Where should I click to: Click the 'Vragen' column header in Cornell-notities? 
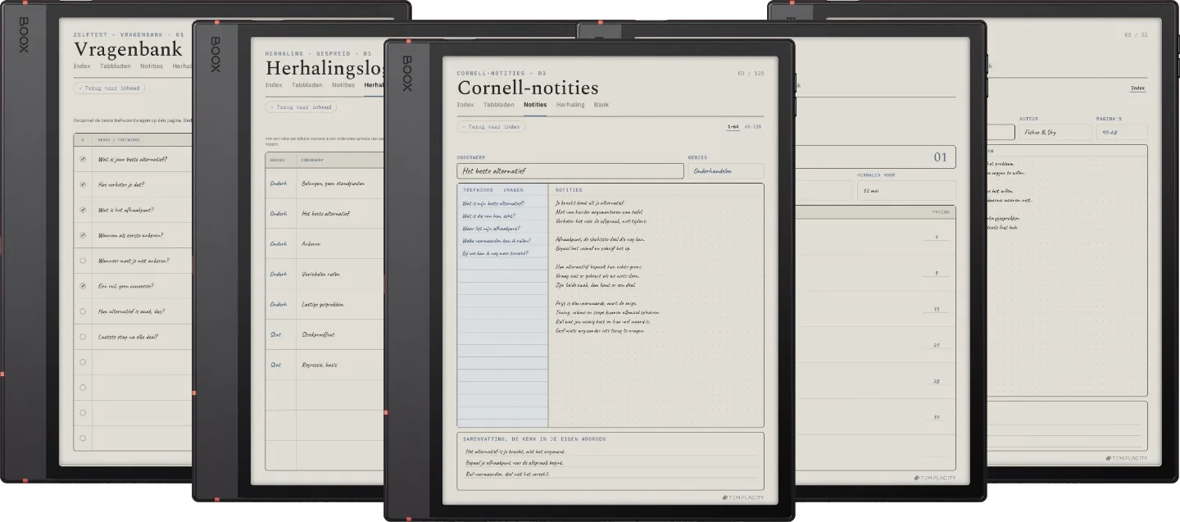tap(513, 190)
